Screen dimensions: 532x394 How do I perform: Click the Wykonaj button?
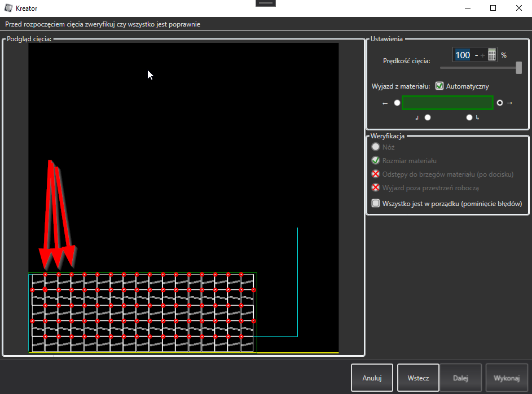(506, 378)
